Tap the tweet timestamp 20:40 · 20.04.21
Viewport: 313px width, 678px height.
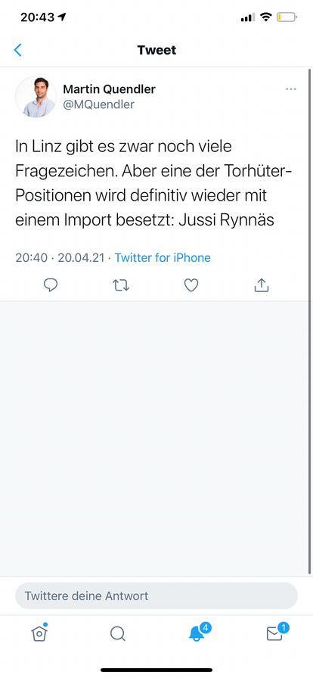(60, 258)
